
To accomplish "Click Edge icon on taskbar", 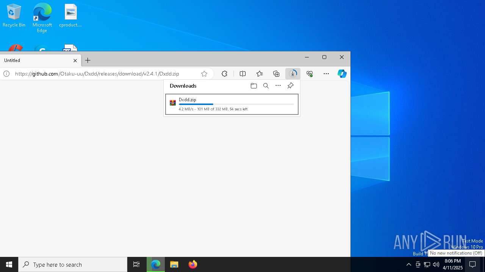I will click(x=156, y=264).
